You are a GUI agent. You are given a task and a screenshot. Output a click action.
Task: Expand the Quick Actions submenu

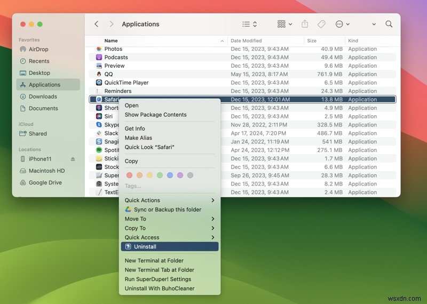(170, 201)
